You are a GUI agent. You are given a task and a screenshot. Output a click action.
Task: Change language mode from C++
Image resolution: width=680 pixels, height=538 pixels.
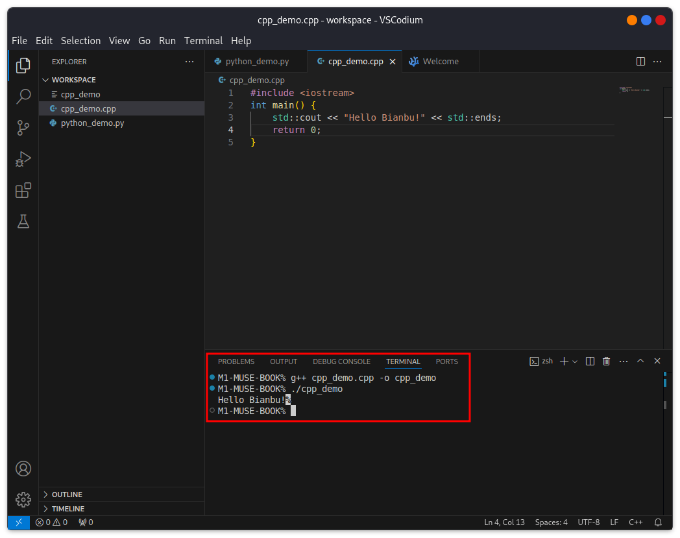(636, 522)
